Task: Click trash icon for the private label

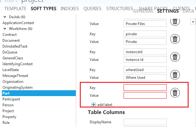Action: click(x=175, y=39)
